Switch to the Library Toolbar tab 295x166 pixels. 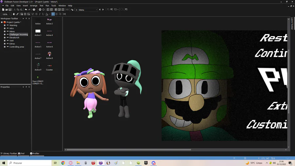click(x=9, y=153)
